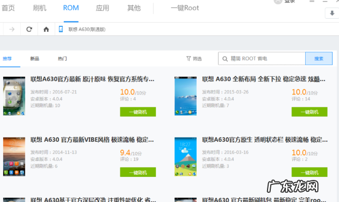The height and width of the screenshot is (202, 339).
Task: Open ROM title 联想A630官方最新 原汁原味
Action: coord(92,80)
